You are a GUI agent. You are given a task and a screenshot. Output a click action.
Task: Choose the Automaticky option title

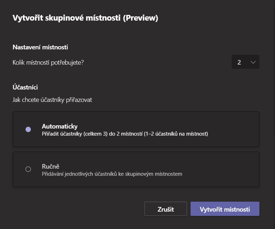(60, 126)
